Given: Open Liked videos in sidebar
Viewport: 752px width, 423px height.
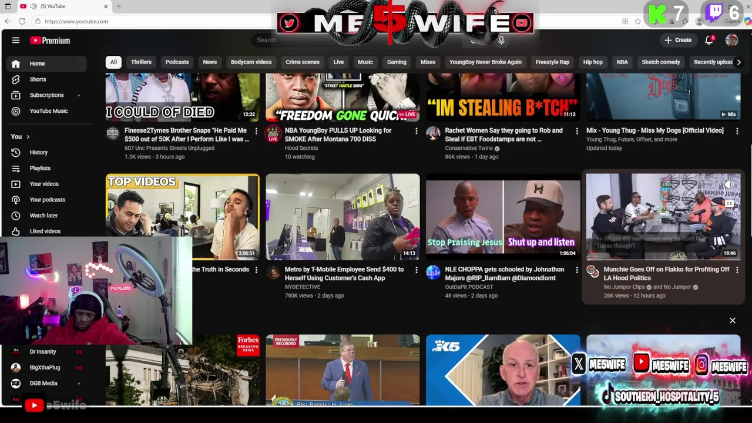Looking at the screenshot, I should (46, 231).
